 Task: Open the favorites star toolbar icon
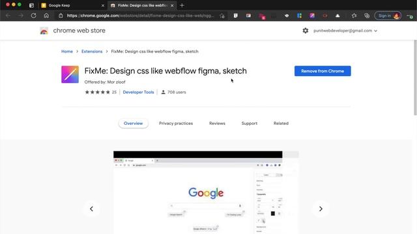click(x=354, y=16)
